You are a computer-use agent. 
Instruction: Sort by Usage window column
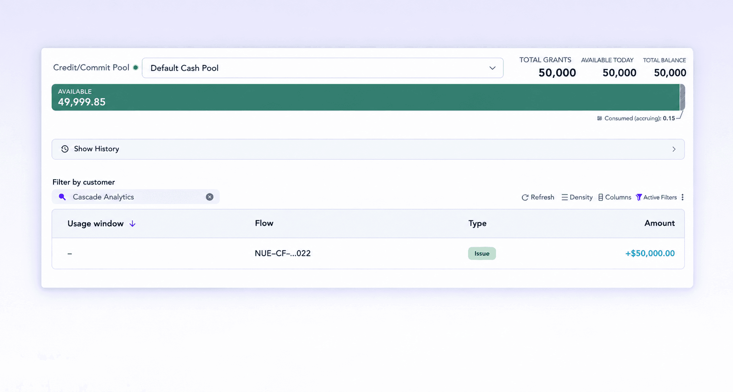tap(95, 224)
